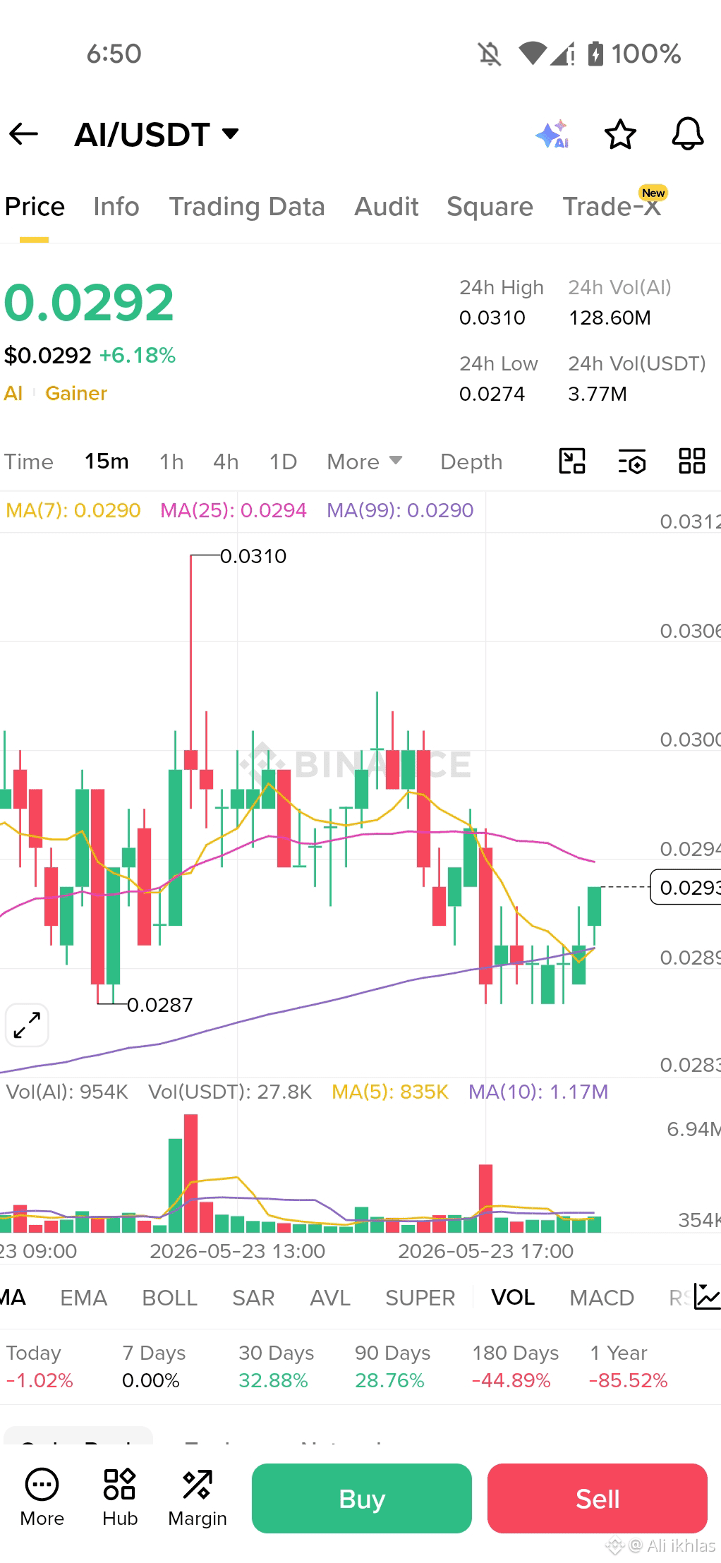721x1563 pixels.
Task: Switch chart to 1h interval
Action: (171, 461)
